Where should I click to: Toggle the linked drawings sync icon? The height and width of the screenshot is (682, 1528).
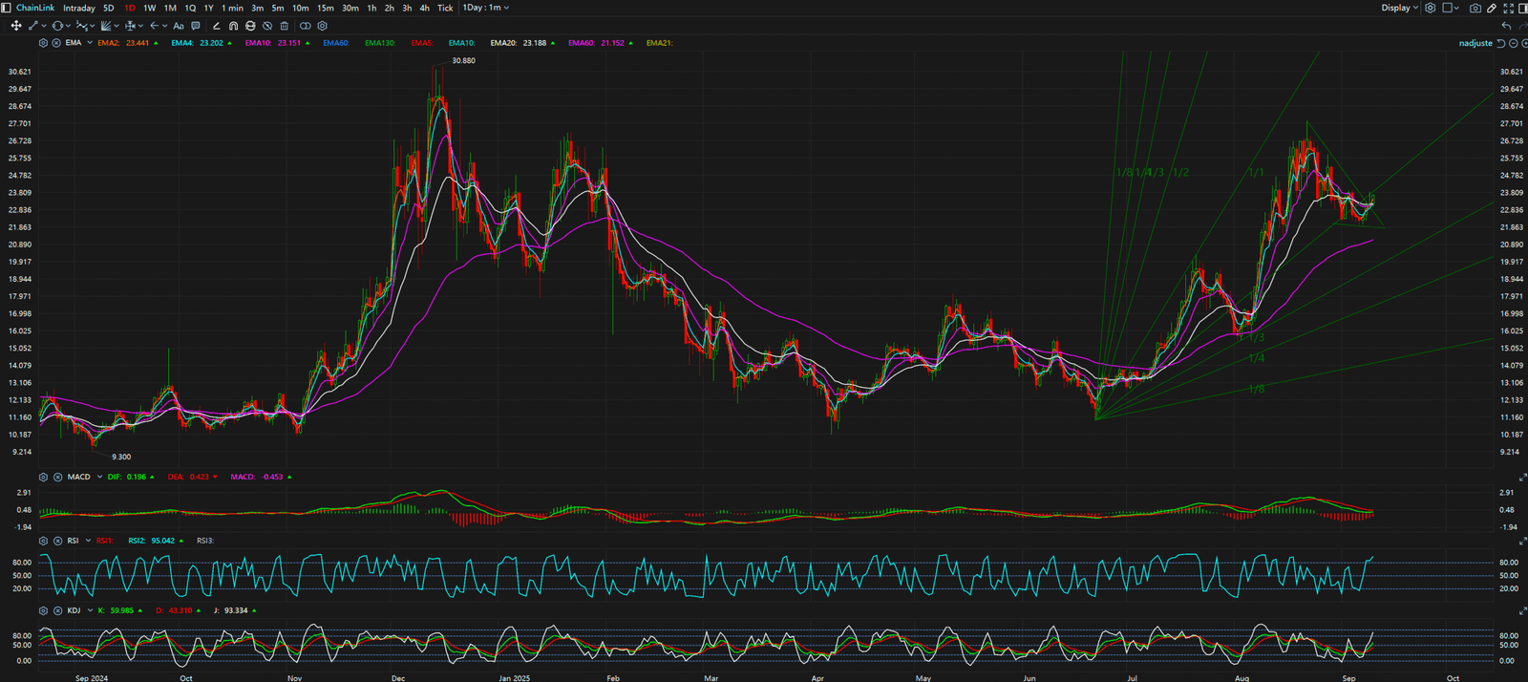306,26
